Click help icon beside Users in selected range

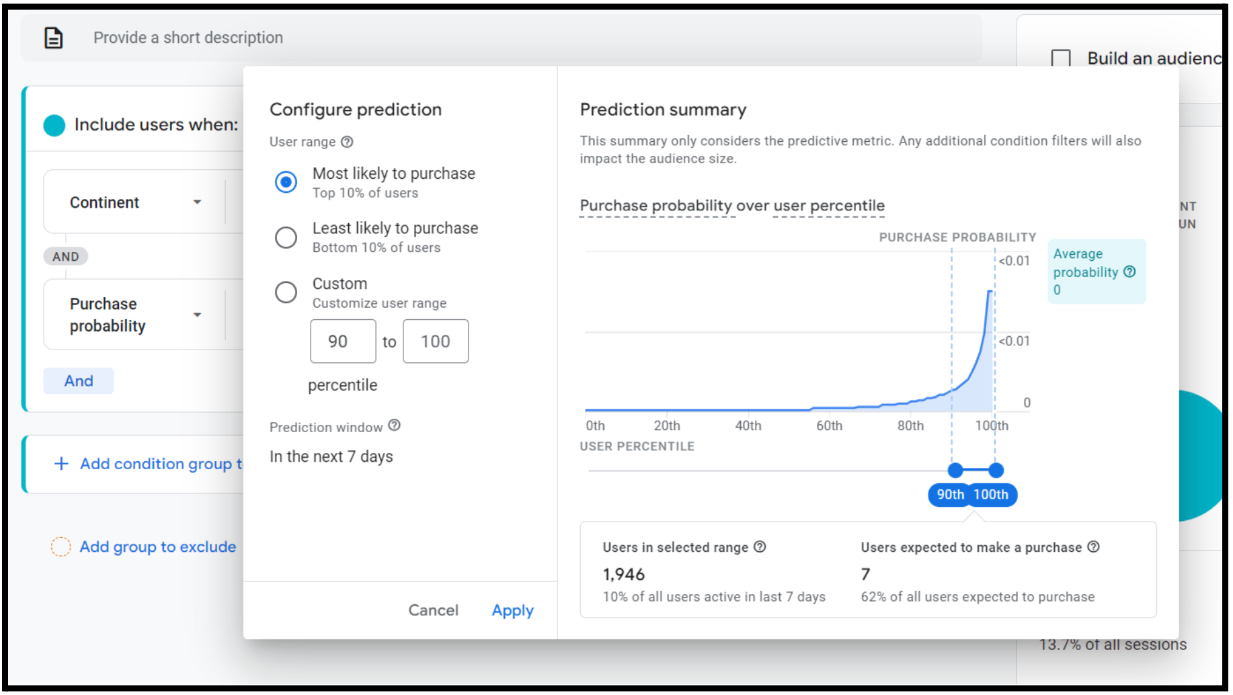[x=760, y=546]
